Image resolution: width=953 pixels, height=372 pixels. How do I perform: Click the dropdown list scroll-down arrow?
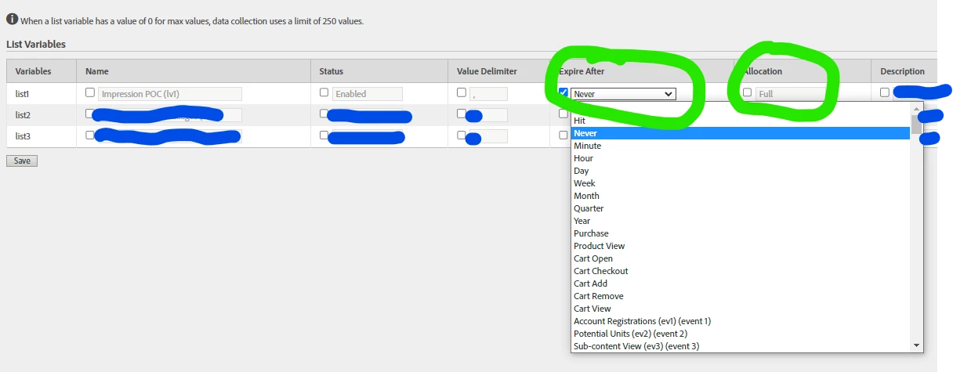coord(916,345)
